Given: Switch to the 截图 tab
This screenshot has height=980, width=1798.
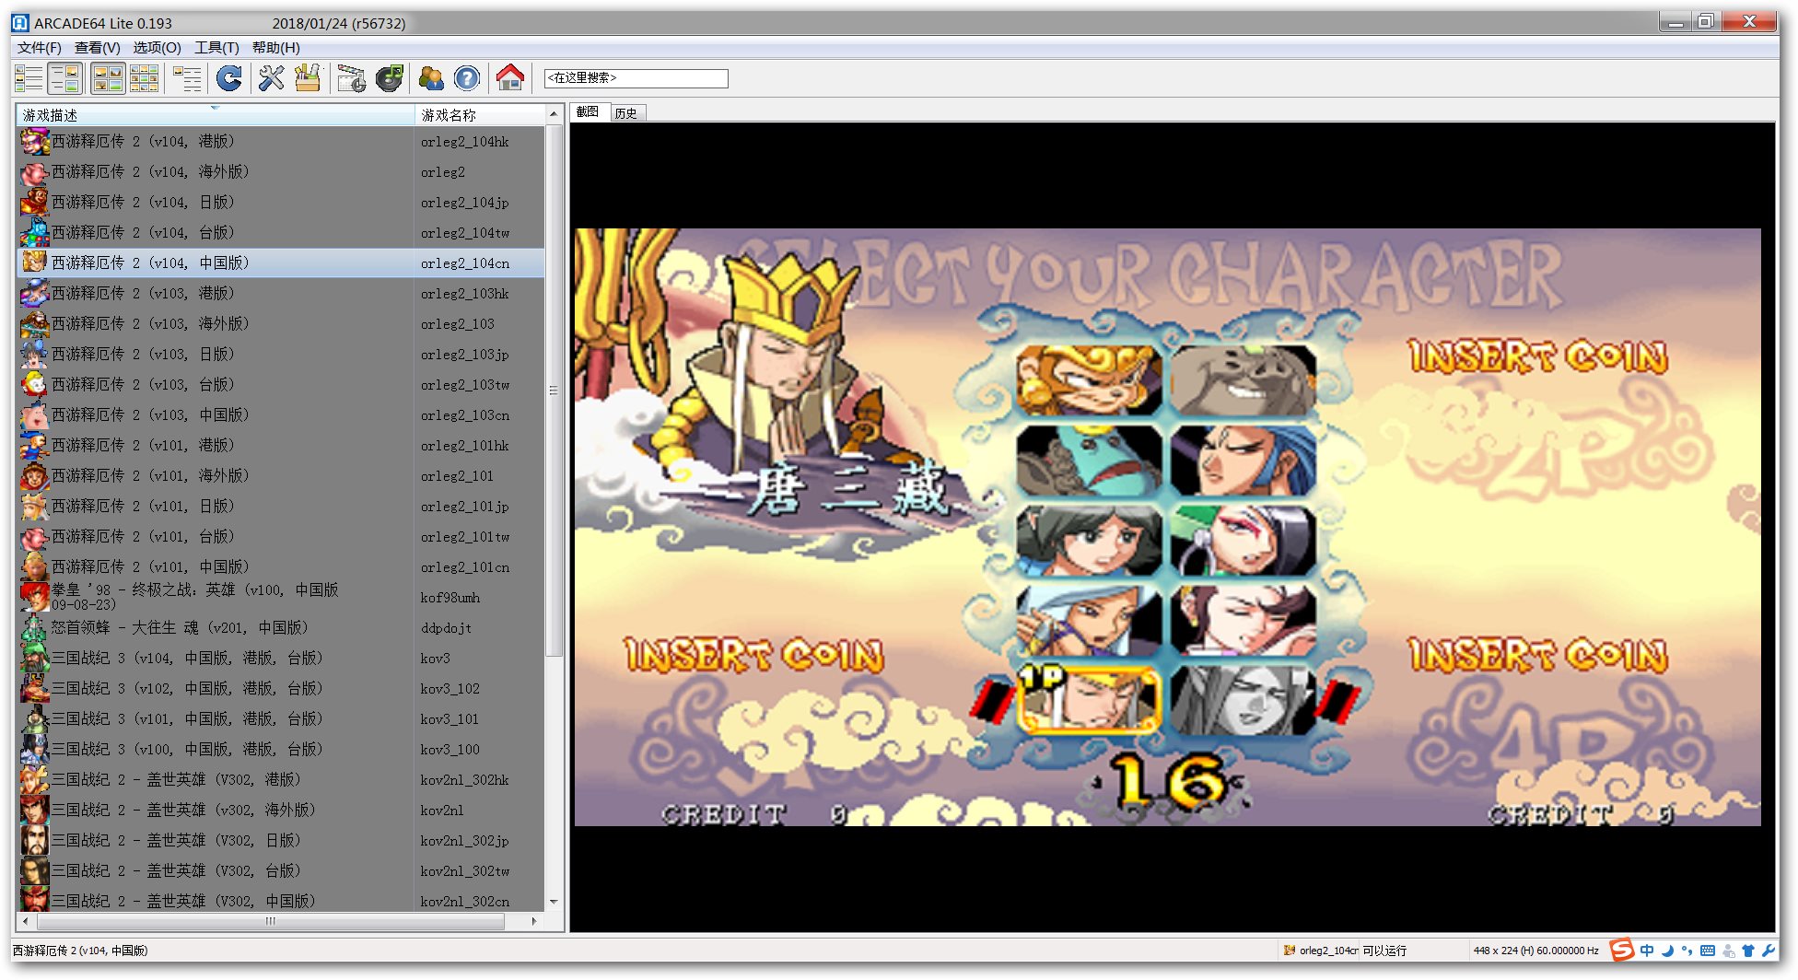Looking at the screenshot, I should [588, 112].
